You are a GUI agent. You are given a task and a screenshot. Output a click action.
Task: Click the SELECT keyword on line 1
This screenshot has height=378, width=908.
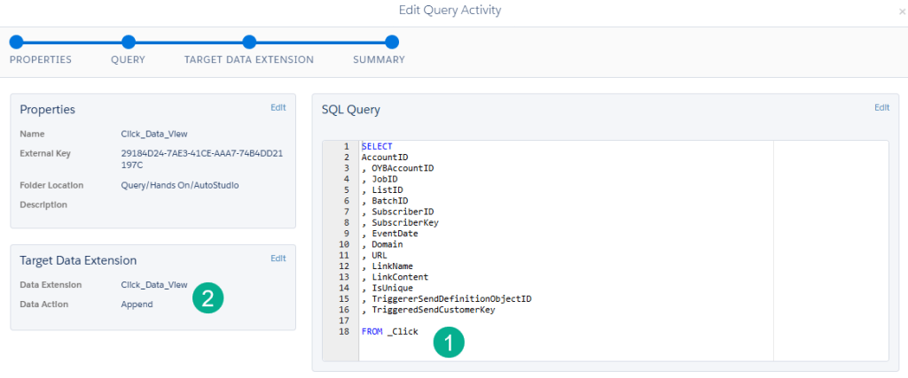point(377,146)
